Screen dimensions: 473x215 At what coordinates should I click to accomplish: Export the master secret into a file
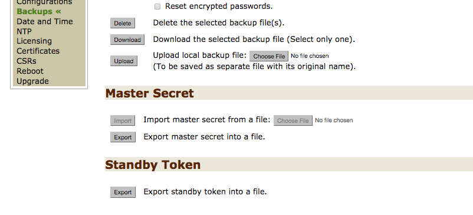(123, 137)
